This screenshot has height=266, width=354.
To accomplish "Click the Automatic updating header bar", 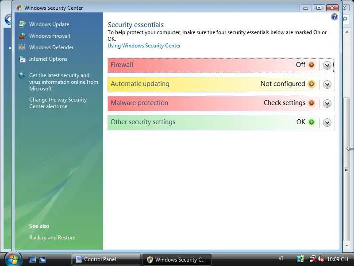I will tap(221, 84).
